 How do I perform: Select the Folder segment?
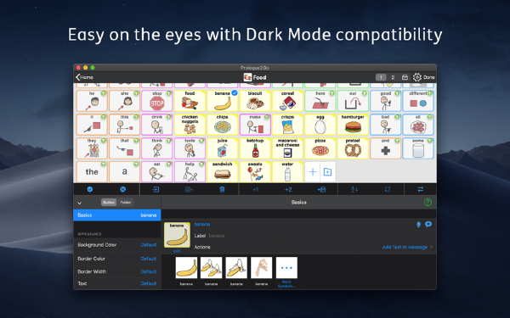pos(126,203)
